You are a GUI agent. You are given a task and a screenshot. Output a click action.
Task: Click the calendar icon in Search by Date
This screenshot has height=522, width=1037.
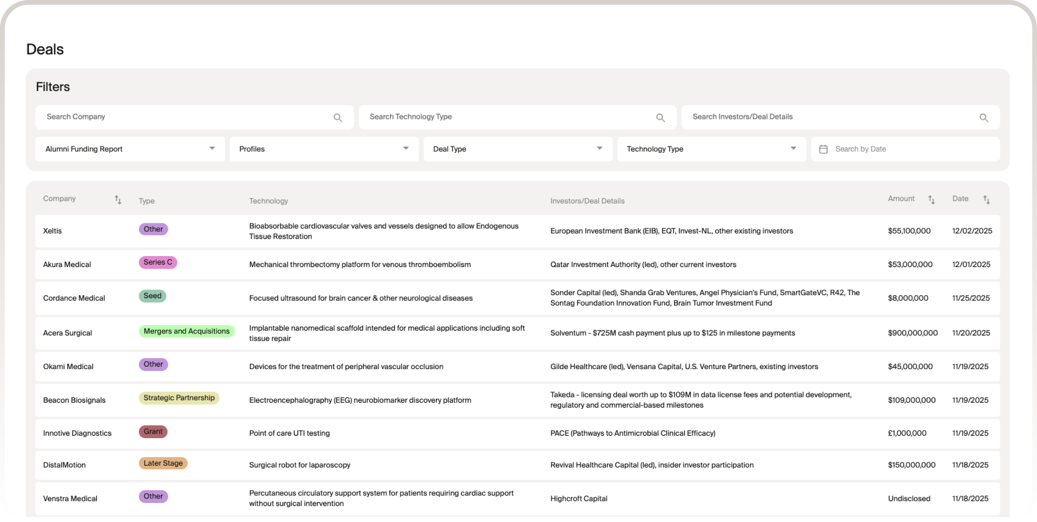[823, 149]
